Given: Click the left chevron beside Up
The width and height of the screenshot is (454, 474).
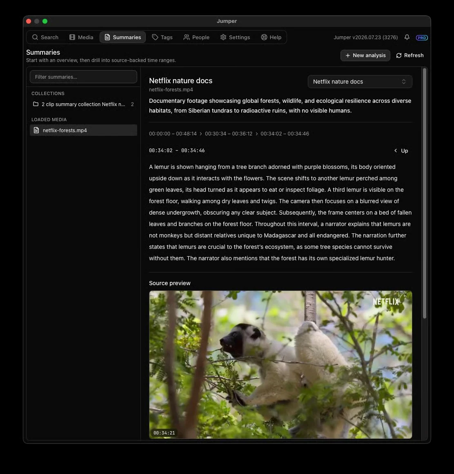Looking at the screenshot, I should tap(396, 151).
